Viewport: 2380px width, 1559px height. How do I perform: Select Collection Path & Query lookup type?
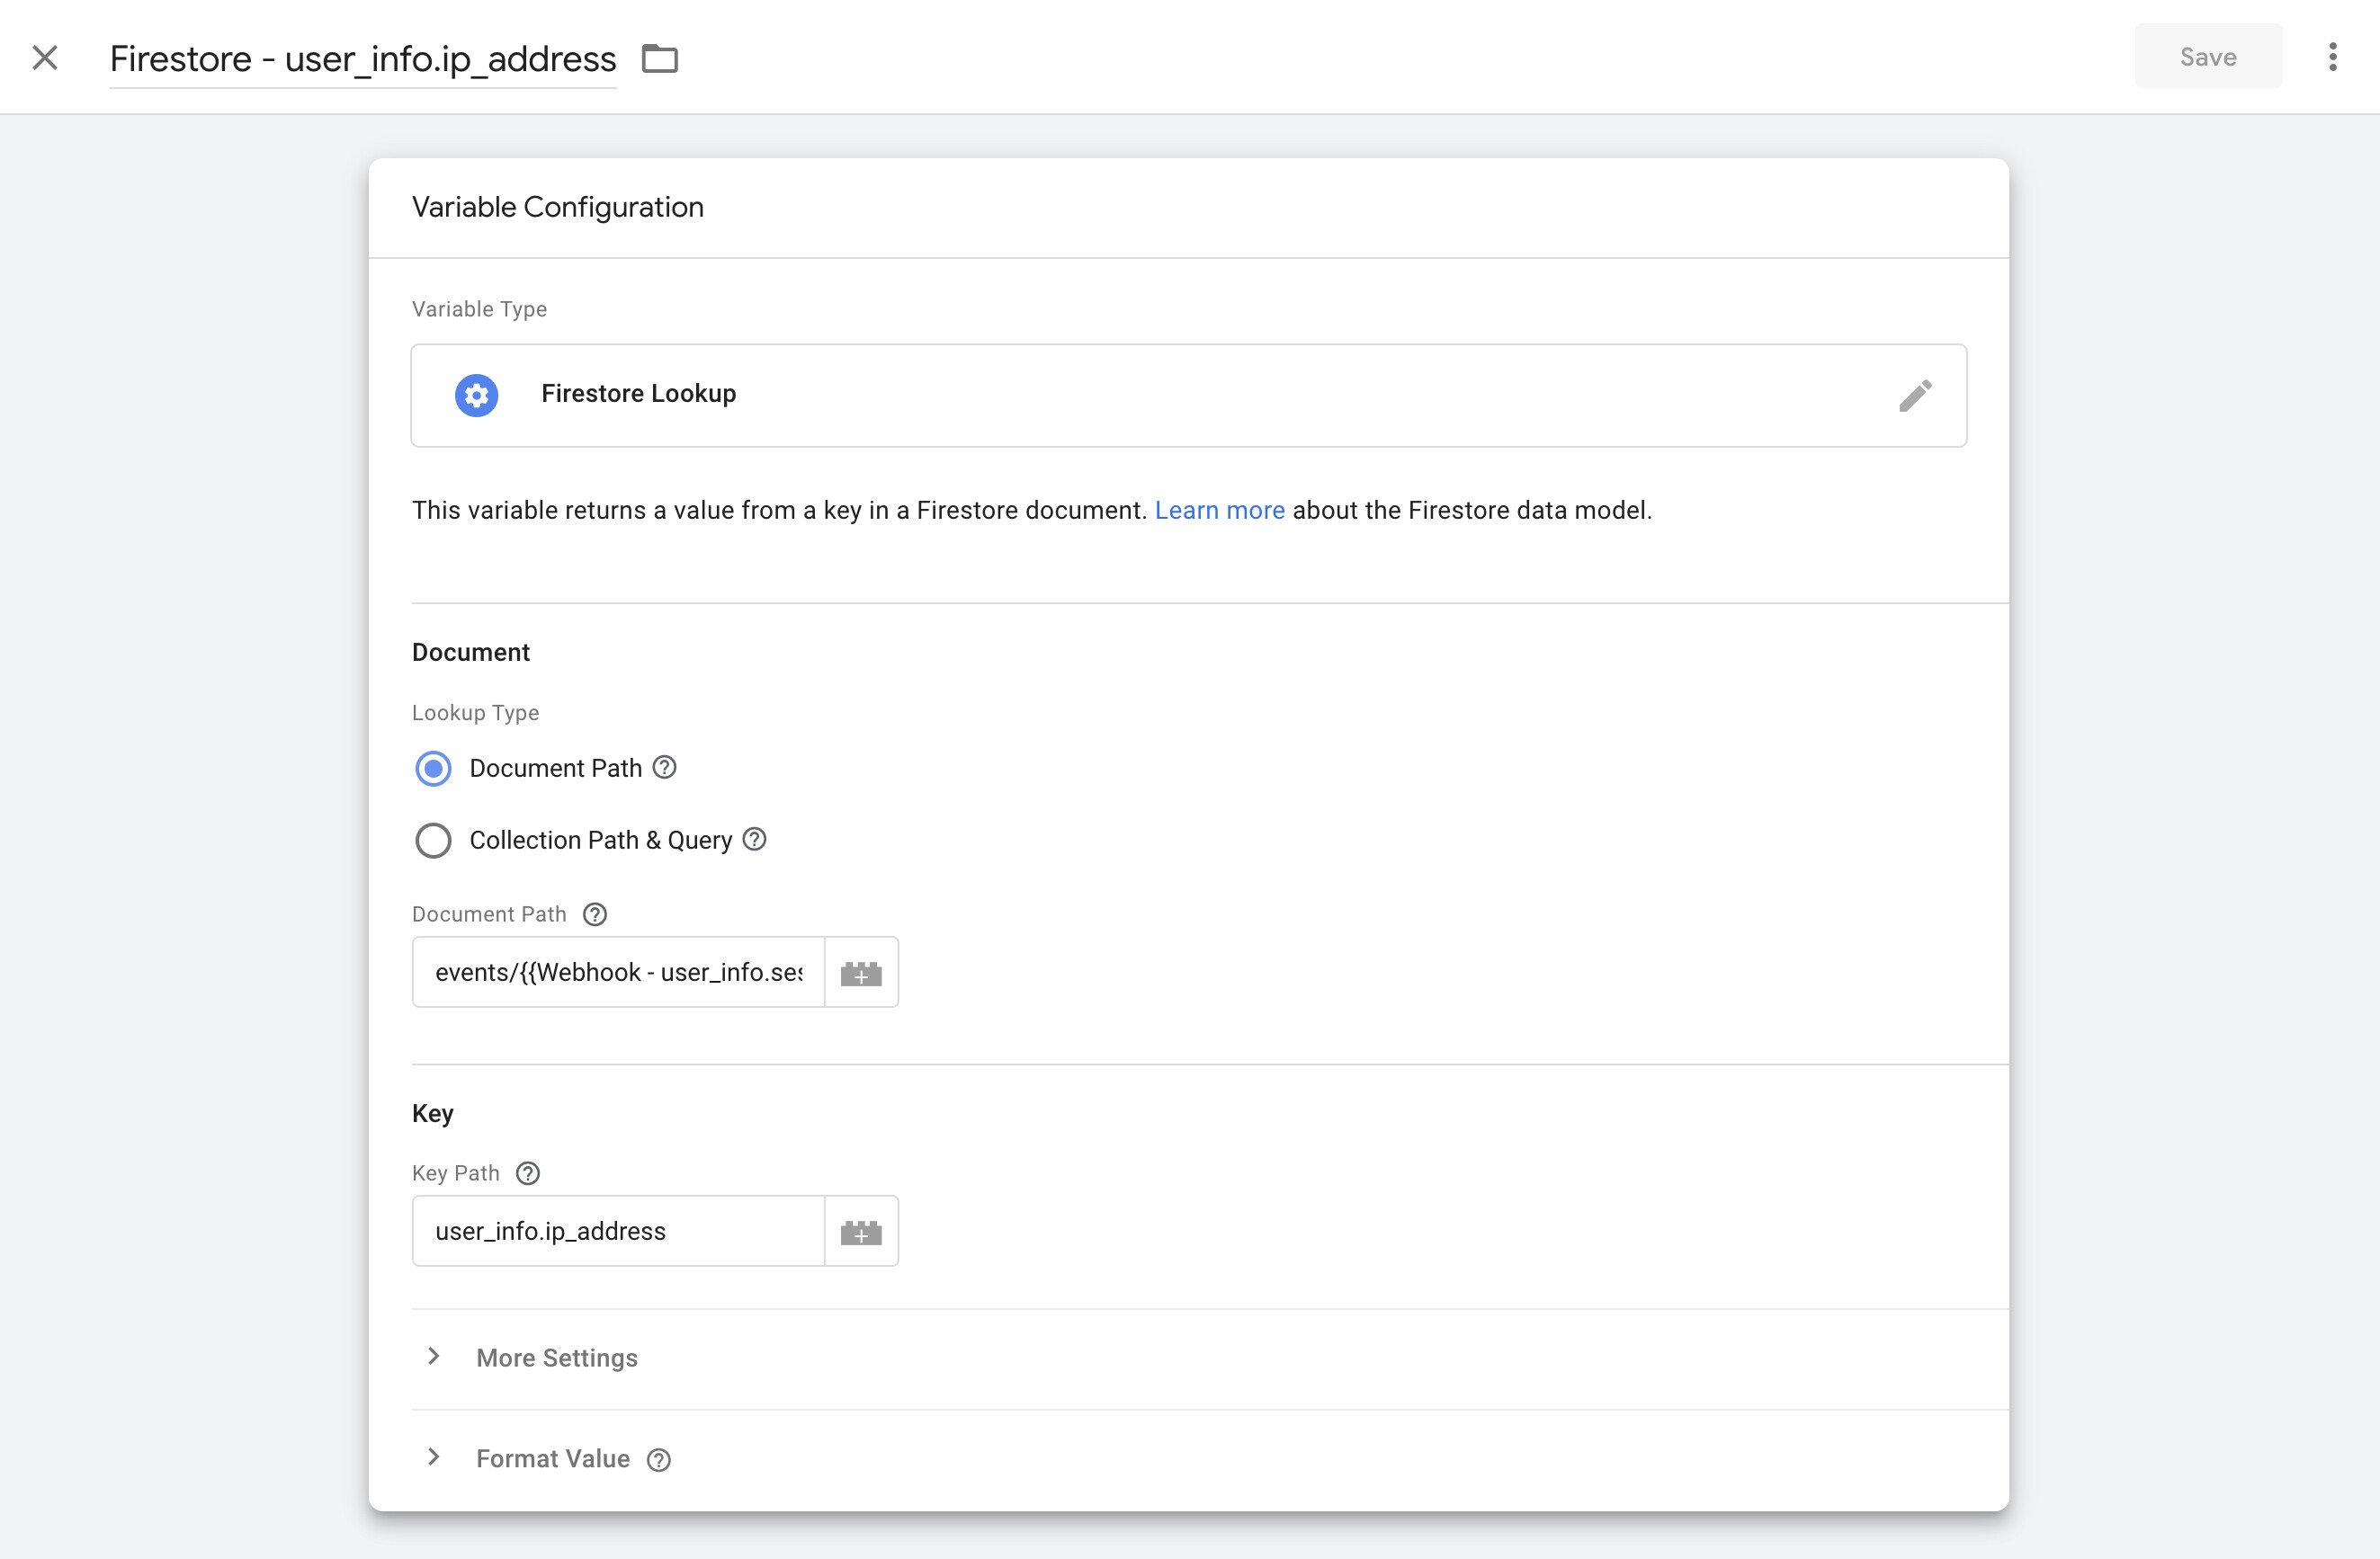[x=433, y=841]
